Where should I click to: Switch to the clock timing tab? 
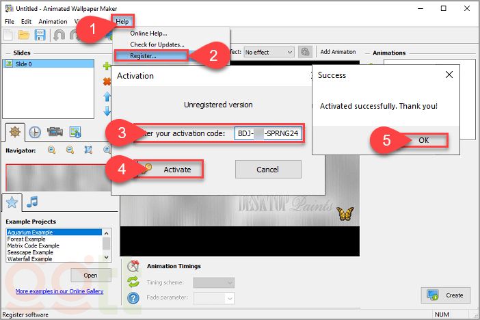point(34,132)
